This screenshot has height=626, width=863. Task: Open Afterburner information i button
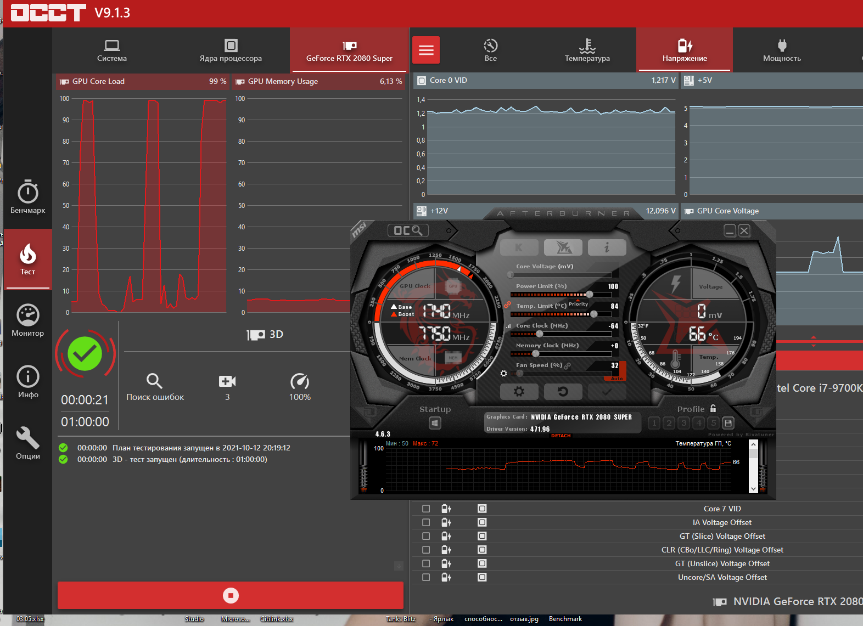coord(607,247)
